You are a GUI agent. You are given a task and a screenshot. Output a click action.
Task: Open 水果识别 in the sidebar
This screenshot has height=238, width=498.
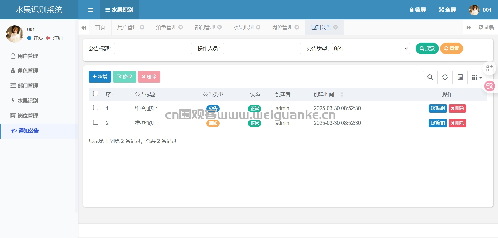pyautogui.click(x=39, y=101)
